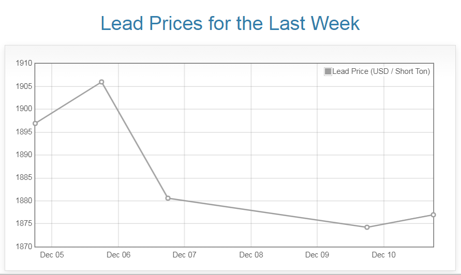The height and width of the screenshot is (275, 461).
Task: Select the lowest data point on the line
Action: pos(367,227)
